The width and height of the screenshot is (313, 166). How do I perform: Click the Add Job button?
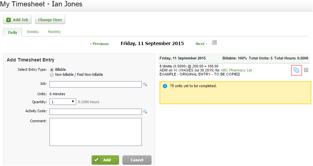[x=17, y=20]
